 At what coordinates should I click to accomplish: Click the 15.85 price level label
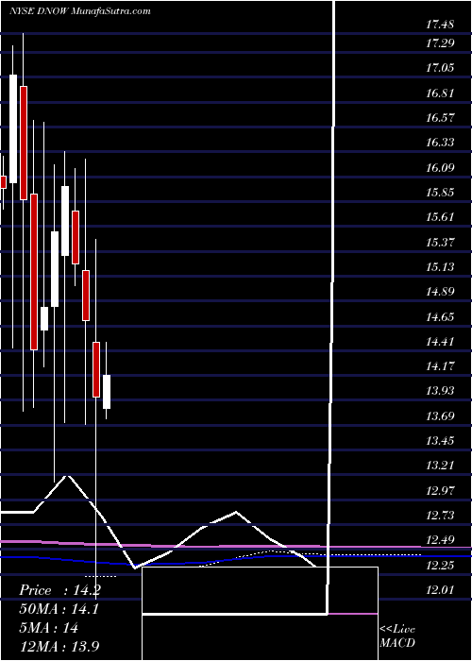[x=440, y=193]
